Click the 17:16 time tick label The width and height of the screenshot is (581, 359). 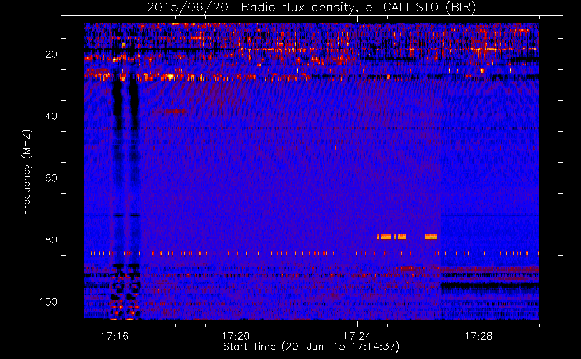[115, 336]
